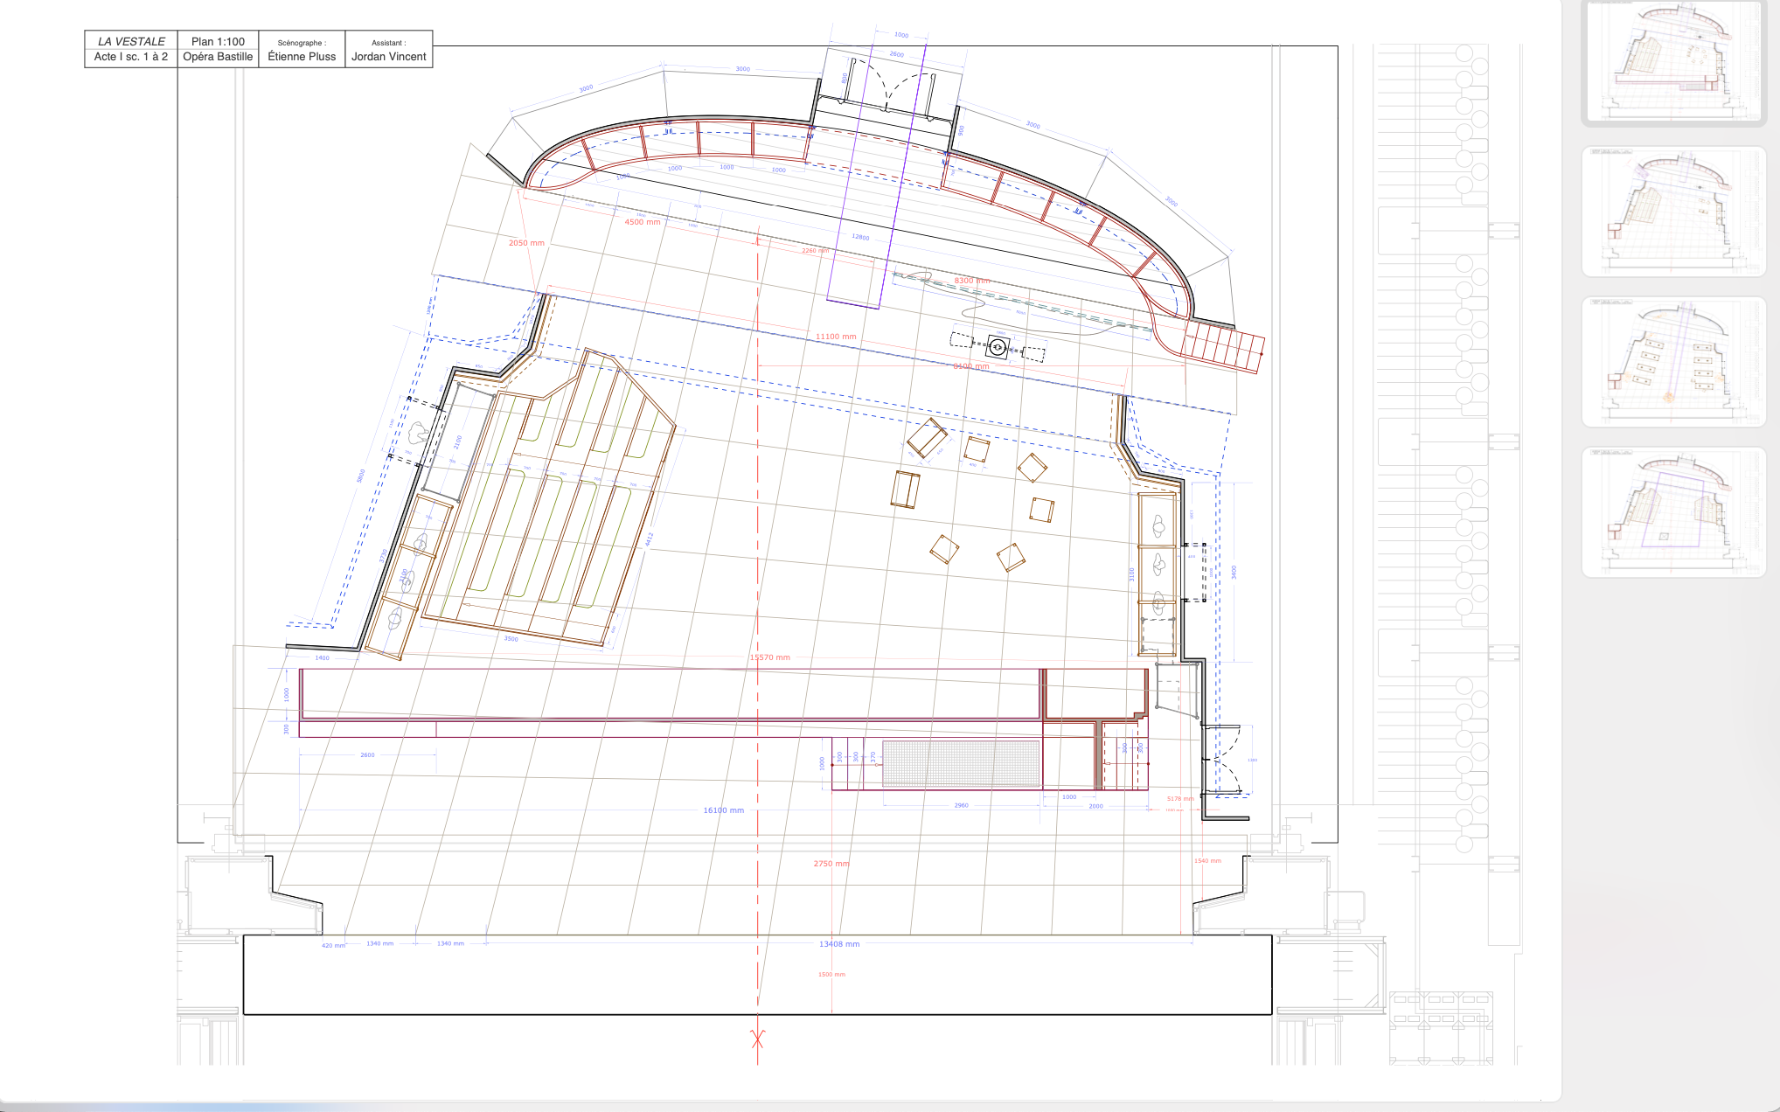Click the LA VESTALE title cell
Image resolution: width=1780 pixels, height=1112 pixels.
click(x=131, y=41)
